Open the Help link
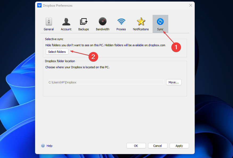 50,146
